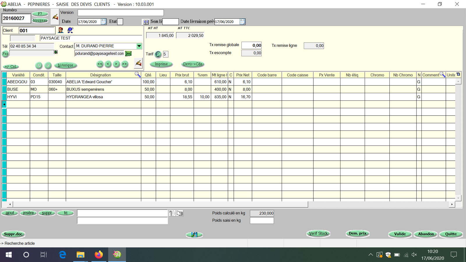Viewport: 466px width, 262px height.
Task: Select the HYDRANGEA villosa designation cell
Action: (x=103, y=97)
